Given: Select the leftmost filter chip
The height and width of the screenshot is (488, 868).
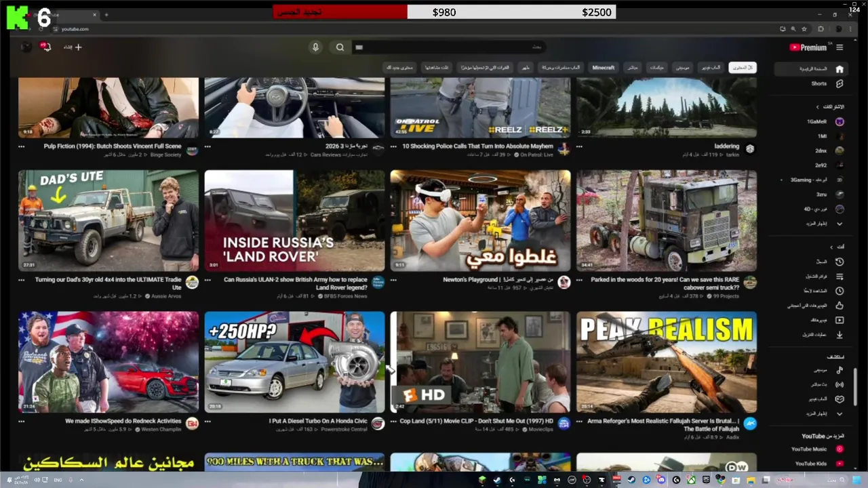Looking at the screenshot, I should 400,68.
